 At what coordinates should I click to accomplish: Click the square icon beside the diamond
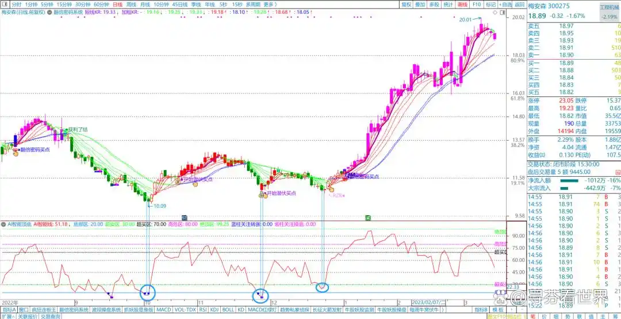(502, 13)
